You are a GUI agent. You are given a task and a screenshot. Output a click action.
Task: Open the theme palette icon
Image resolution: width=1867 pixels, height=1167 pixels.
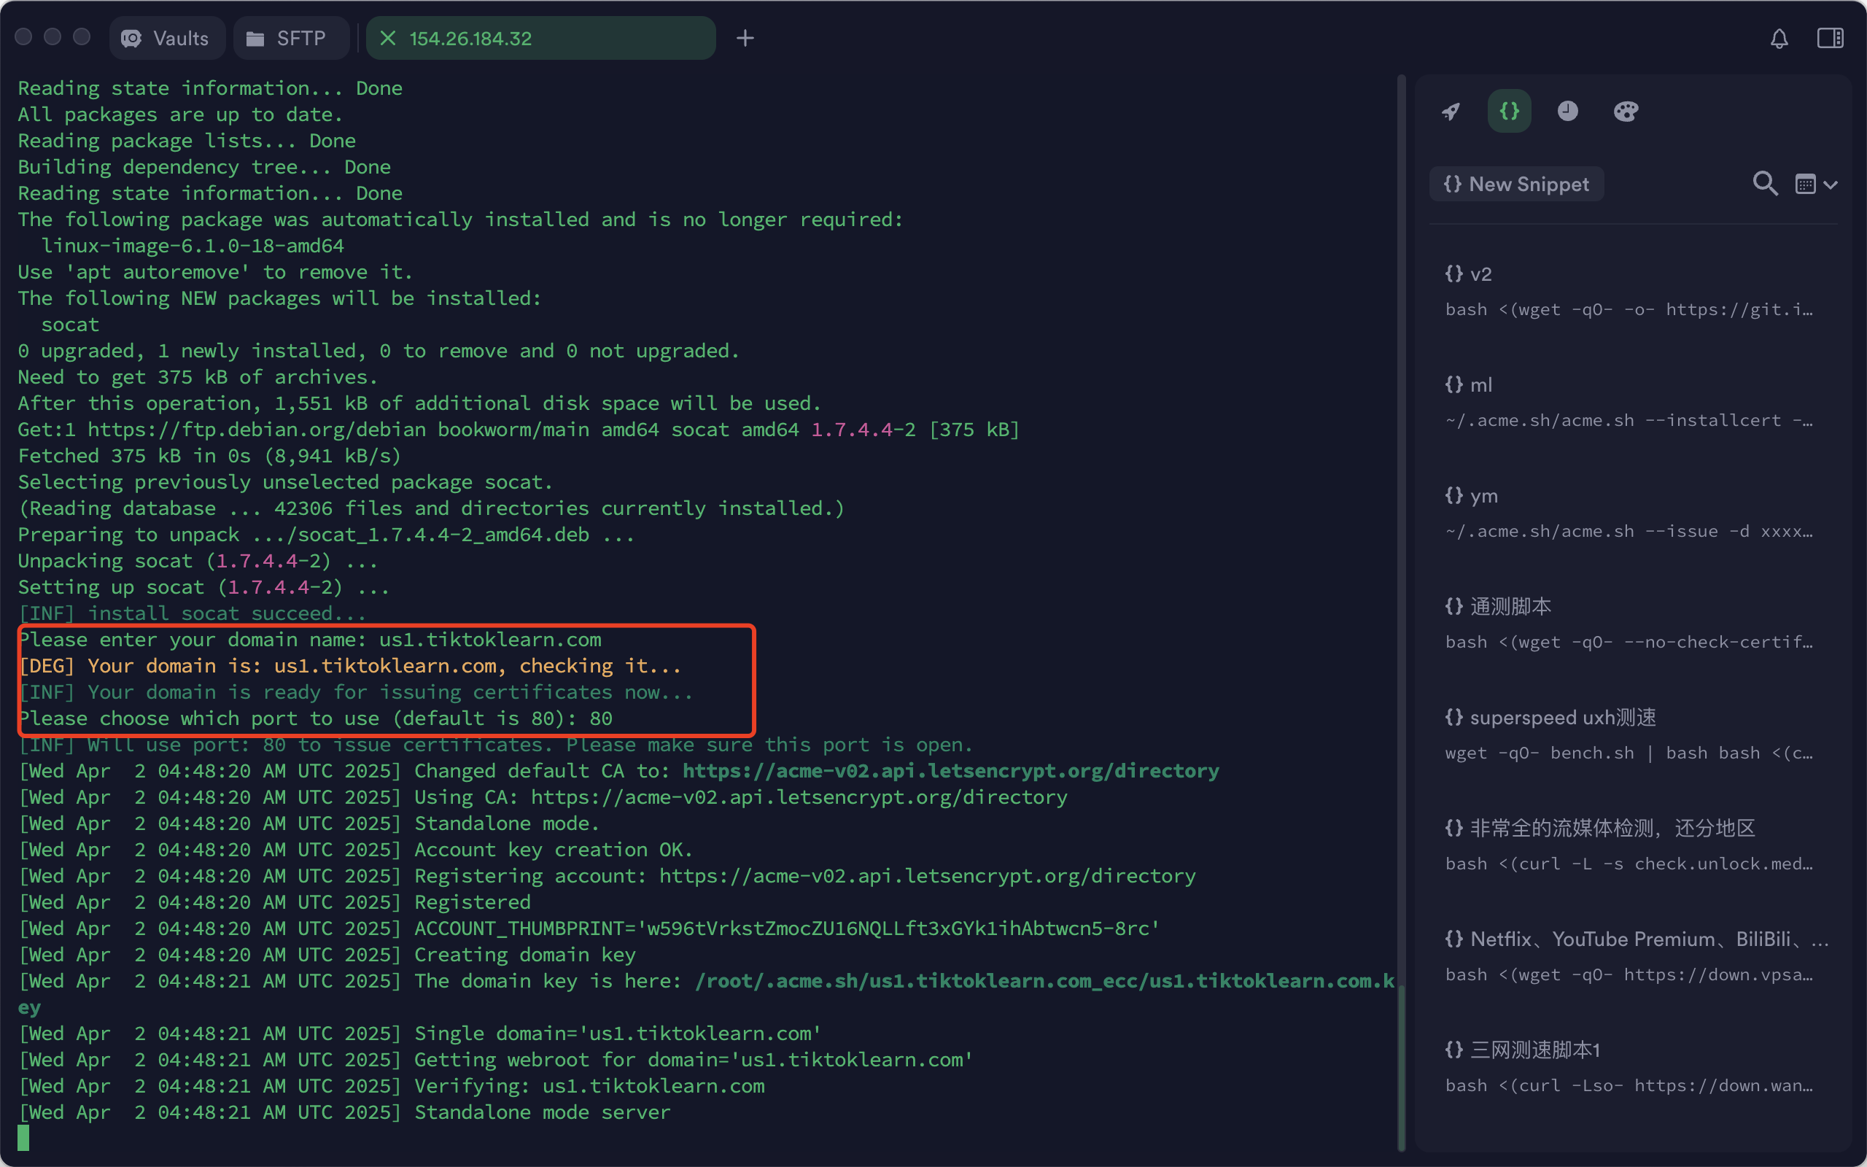click(1626, 111)
